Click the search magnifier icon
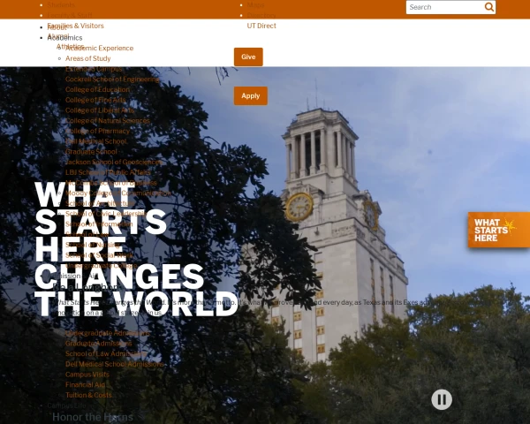The image size is (530, 424). [489, 7]
